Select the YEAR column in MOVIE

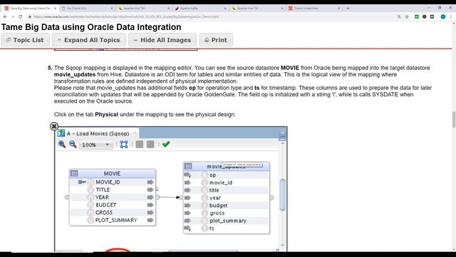click(102, 197)
